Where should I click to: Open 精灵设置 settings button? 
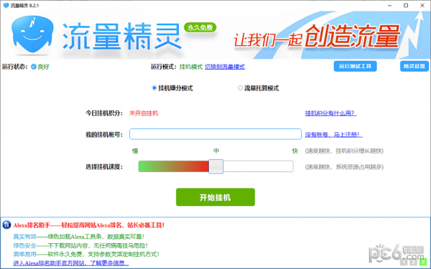[x=414, y=66]
